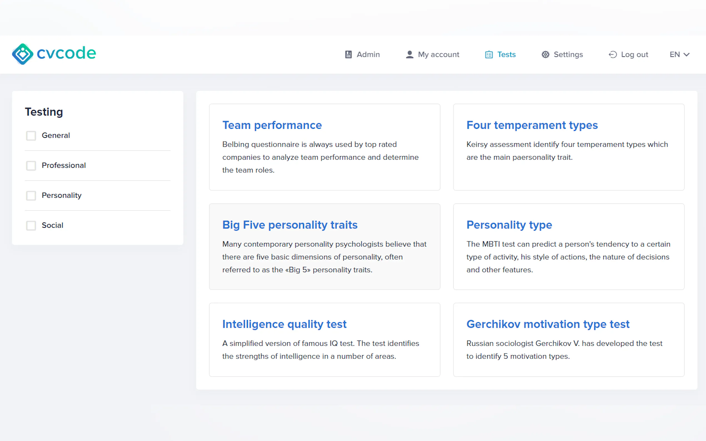Enable the General checkbox filter
Screen dimensions: 706x441
click(x=31, y=136)
